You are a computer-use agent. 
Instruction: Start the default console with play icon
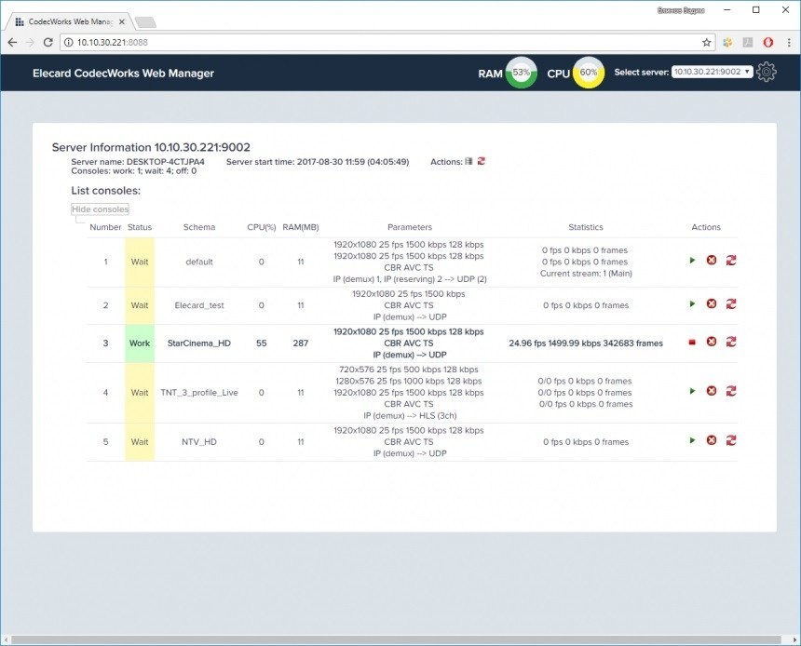[x=692, y=261]
